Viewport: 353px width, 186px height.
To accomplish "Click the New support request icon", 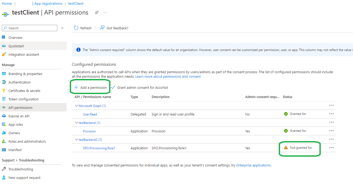I will click(x=4, y=178).
